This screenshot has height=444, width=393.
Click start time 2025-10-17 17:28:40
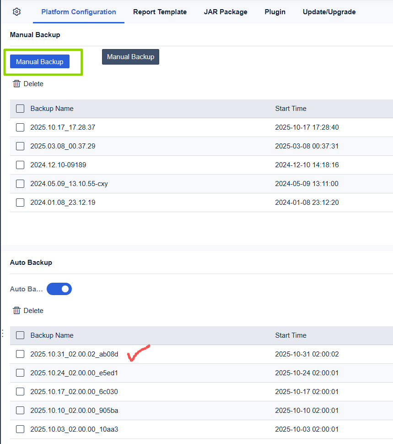pyautogui.click(x=307, y=127)
